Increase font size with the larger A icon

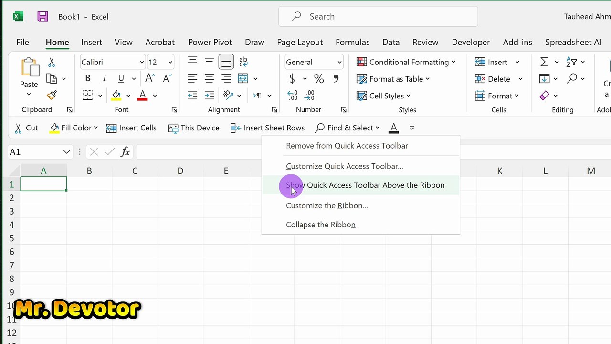tap(150, 78)
